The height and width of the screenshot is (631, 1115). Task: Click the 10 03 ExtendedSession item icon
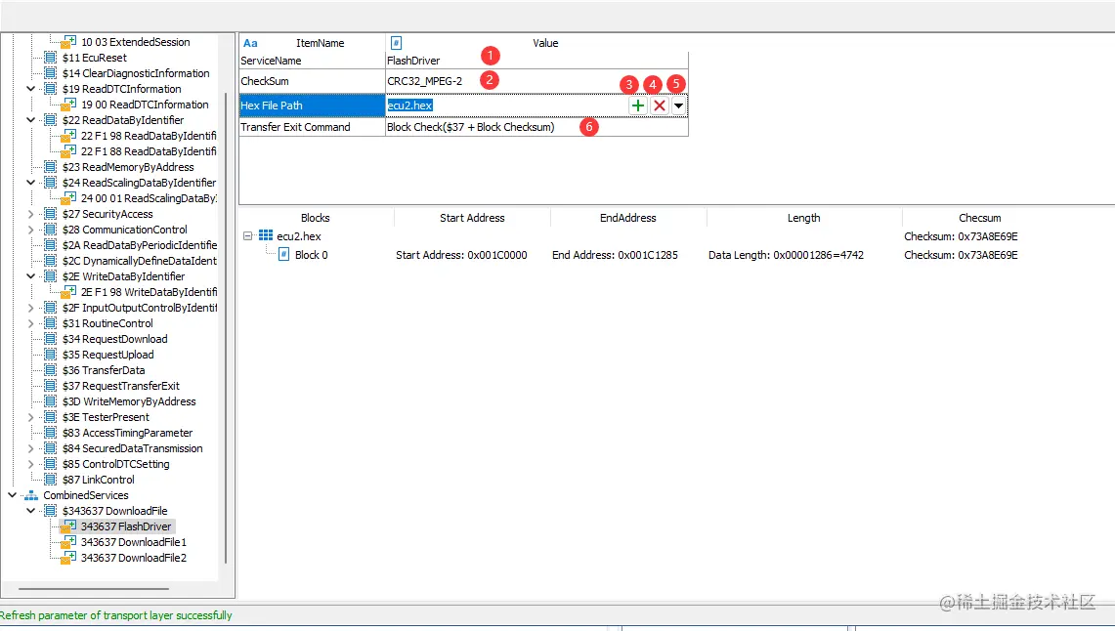[x=69, y=42]
